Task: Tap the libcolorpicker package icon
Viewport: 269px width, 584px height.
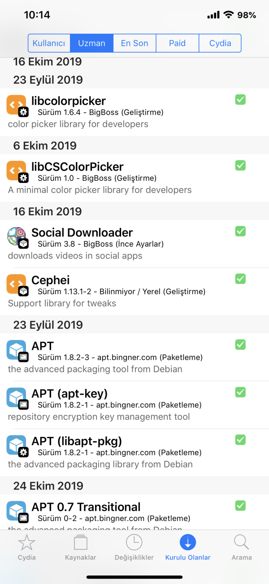Action: click(16, 104)
